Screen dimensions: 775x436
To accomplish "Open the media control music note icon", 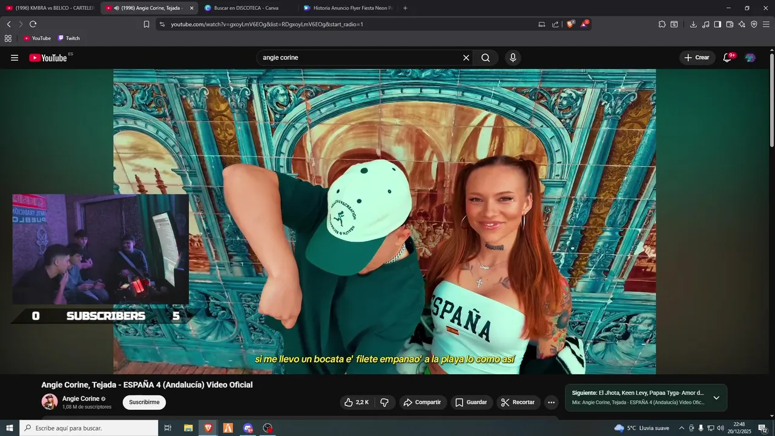I will coord(706,24).
